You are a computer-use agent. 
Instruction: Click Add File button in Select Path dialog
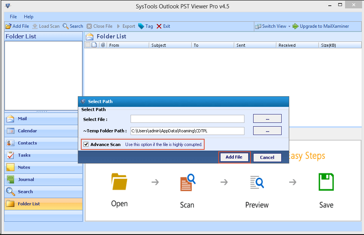tap(234, 157)
